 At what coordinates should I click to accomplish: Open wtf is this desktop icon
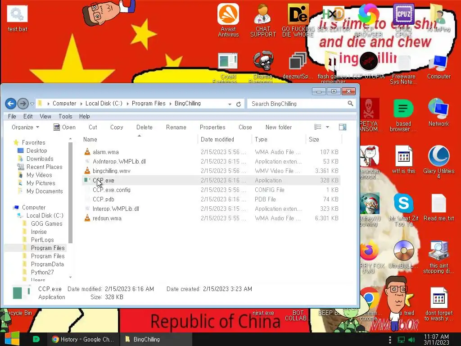[x=403, y=159]
